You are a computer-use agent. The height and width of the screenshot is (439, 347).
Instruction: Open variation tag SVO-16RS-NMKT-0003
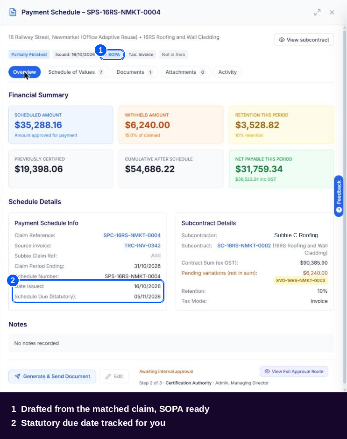coord(300,281)
